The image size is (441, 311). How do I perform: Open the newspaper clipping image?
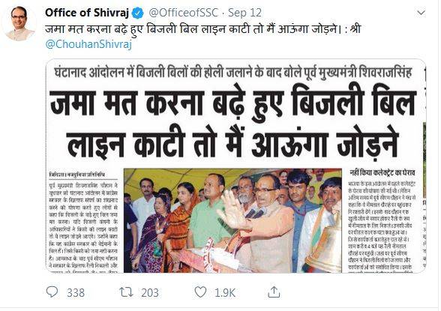(235, 166)
